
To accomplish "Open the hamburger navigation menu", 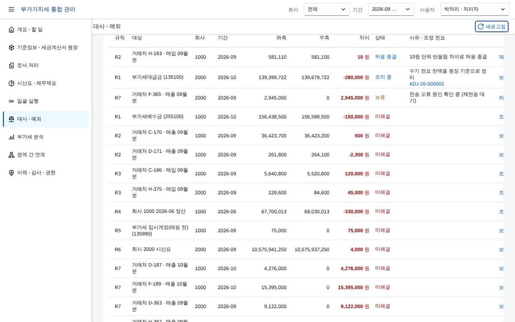I will [11, 9].
